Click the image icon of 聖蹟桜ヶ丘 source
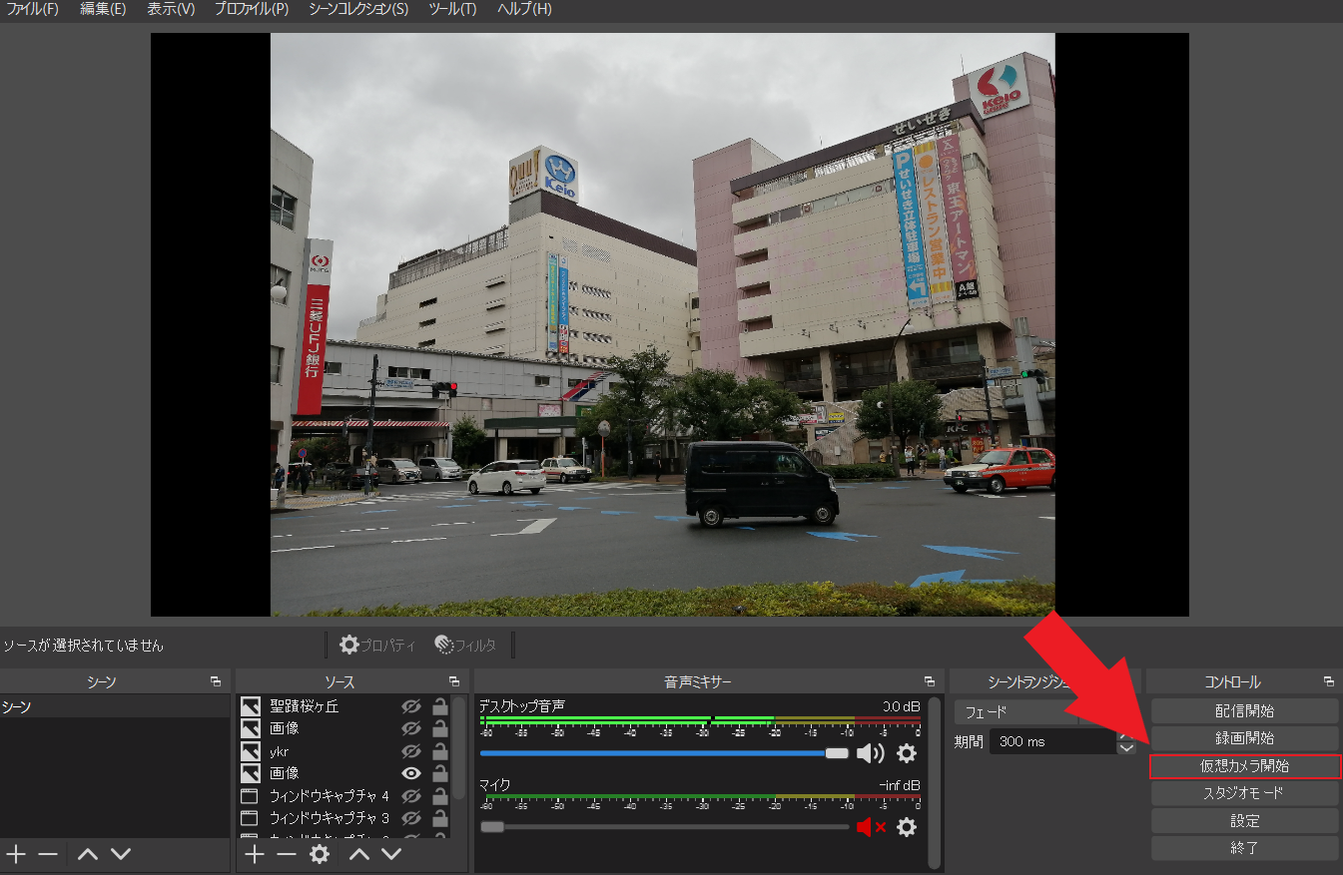This screenshot has width=1343, height=875. click(251, 706)
